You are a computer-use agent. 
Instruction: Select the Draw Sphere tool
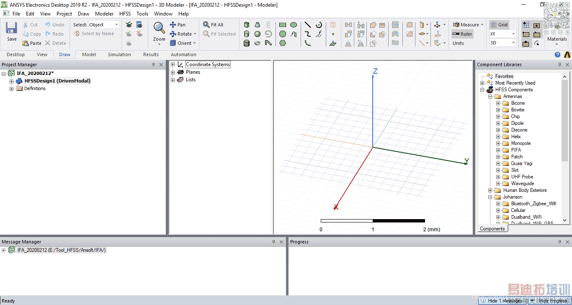point(258,34)
